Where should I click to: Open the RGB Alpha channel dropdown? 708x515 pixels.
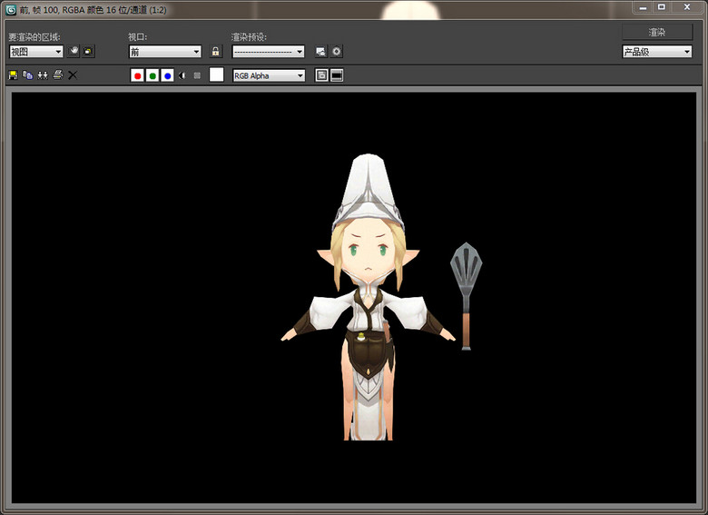pyautogui.click(x=269, y=75)
